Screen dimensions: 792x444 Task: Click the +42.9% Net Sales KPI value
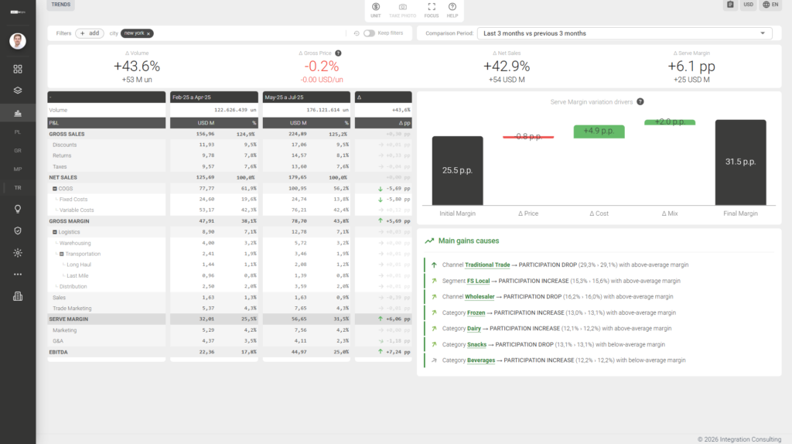pos(507,67)
